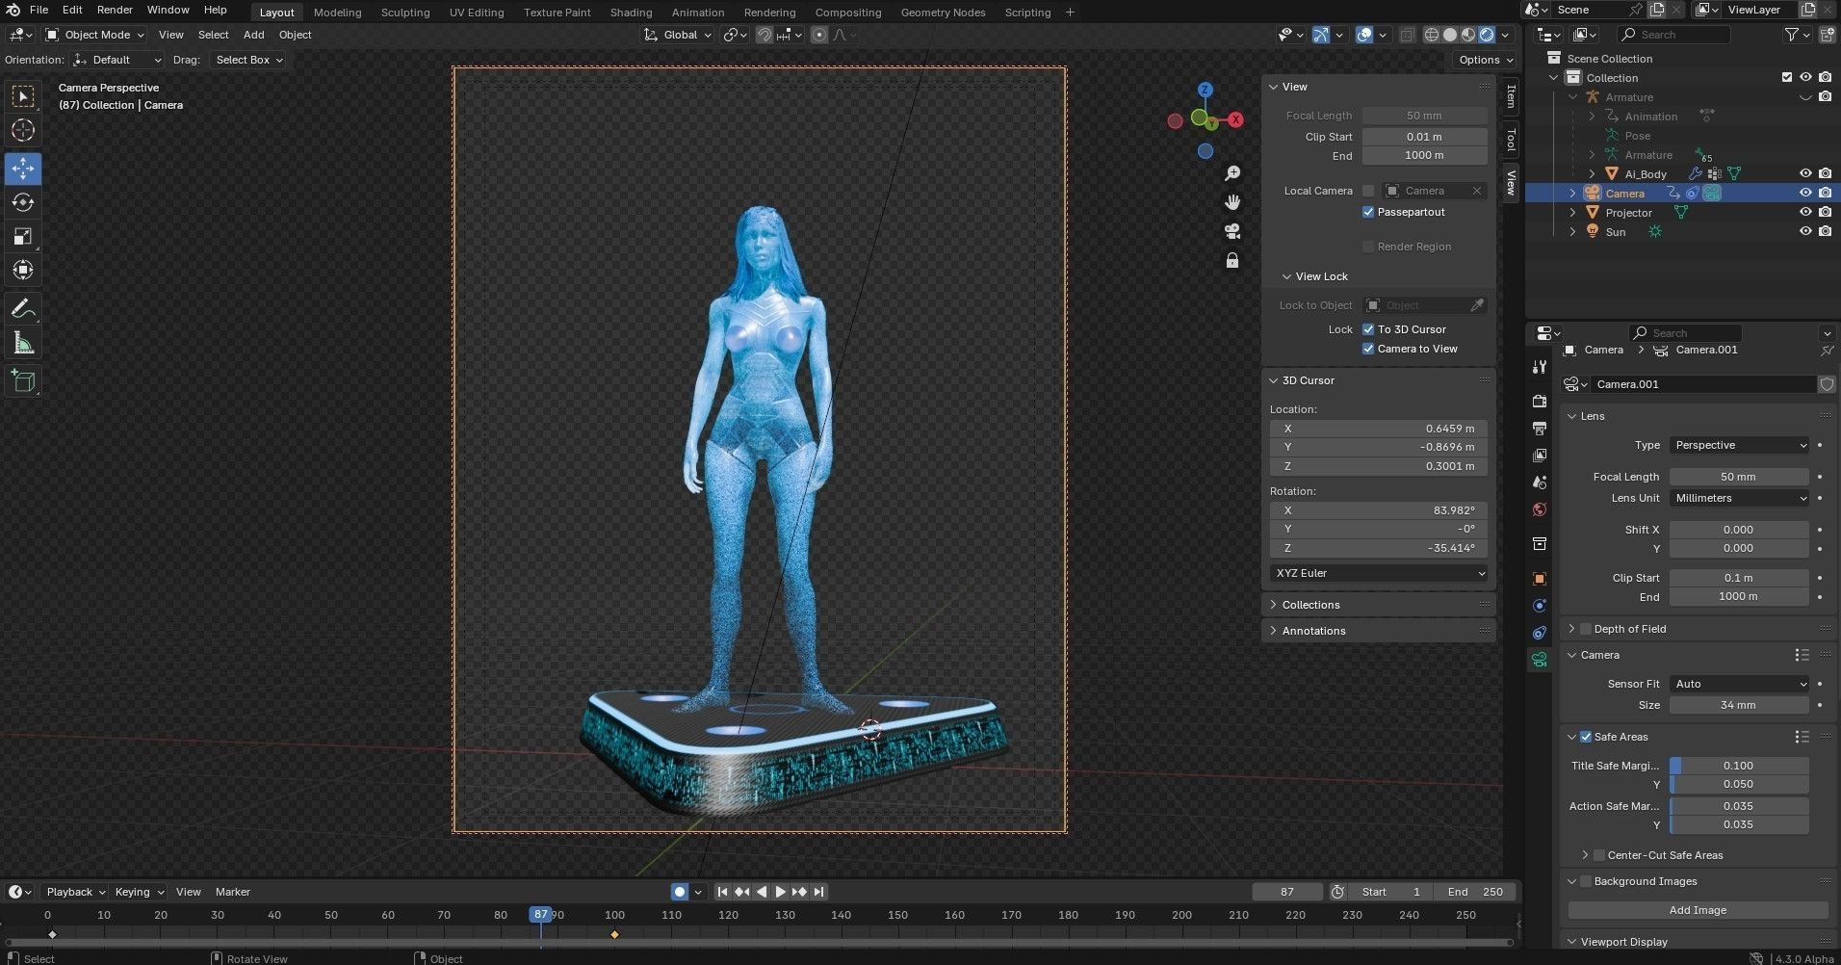Hide the Sun object in viewport
This screenshot has height=965, width=1841.
(x=1805, y=232)
